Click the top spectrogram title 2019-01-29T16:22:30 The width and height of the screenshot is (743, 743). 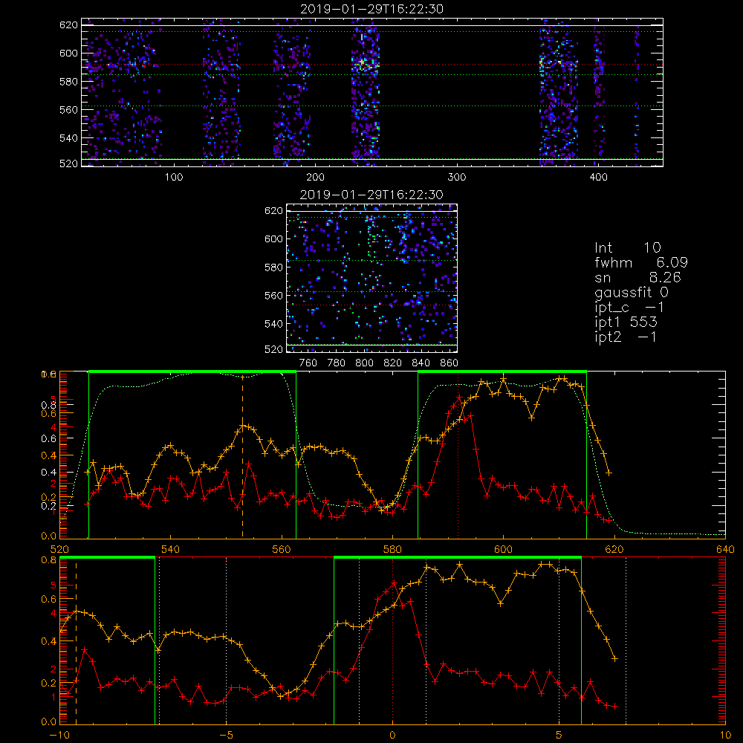tap(372, 9)
